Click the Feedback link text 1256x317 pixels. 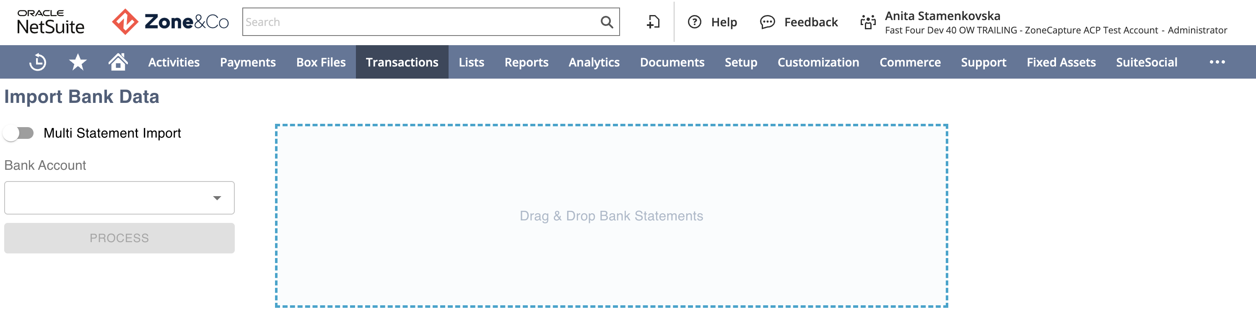810,22
